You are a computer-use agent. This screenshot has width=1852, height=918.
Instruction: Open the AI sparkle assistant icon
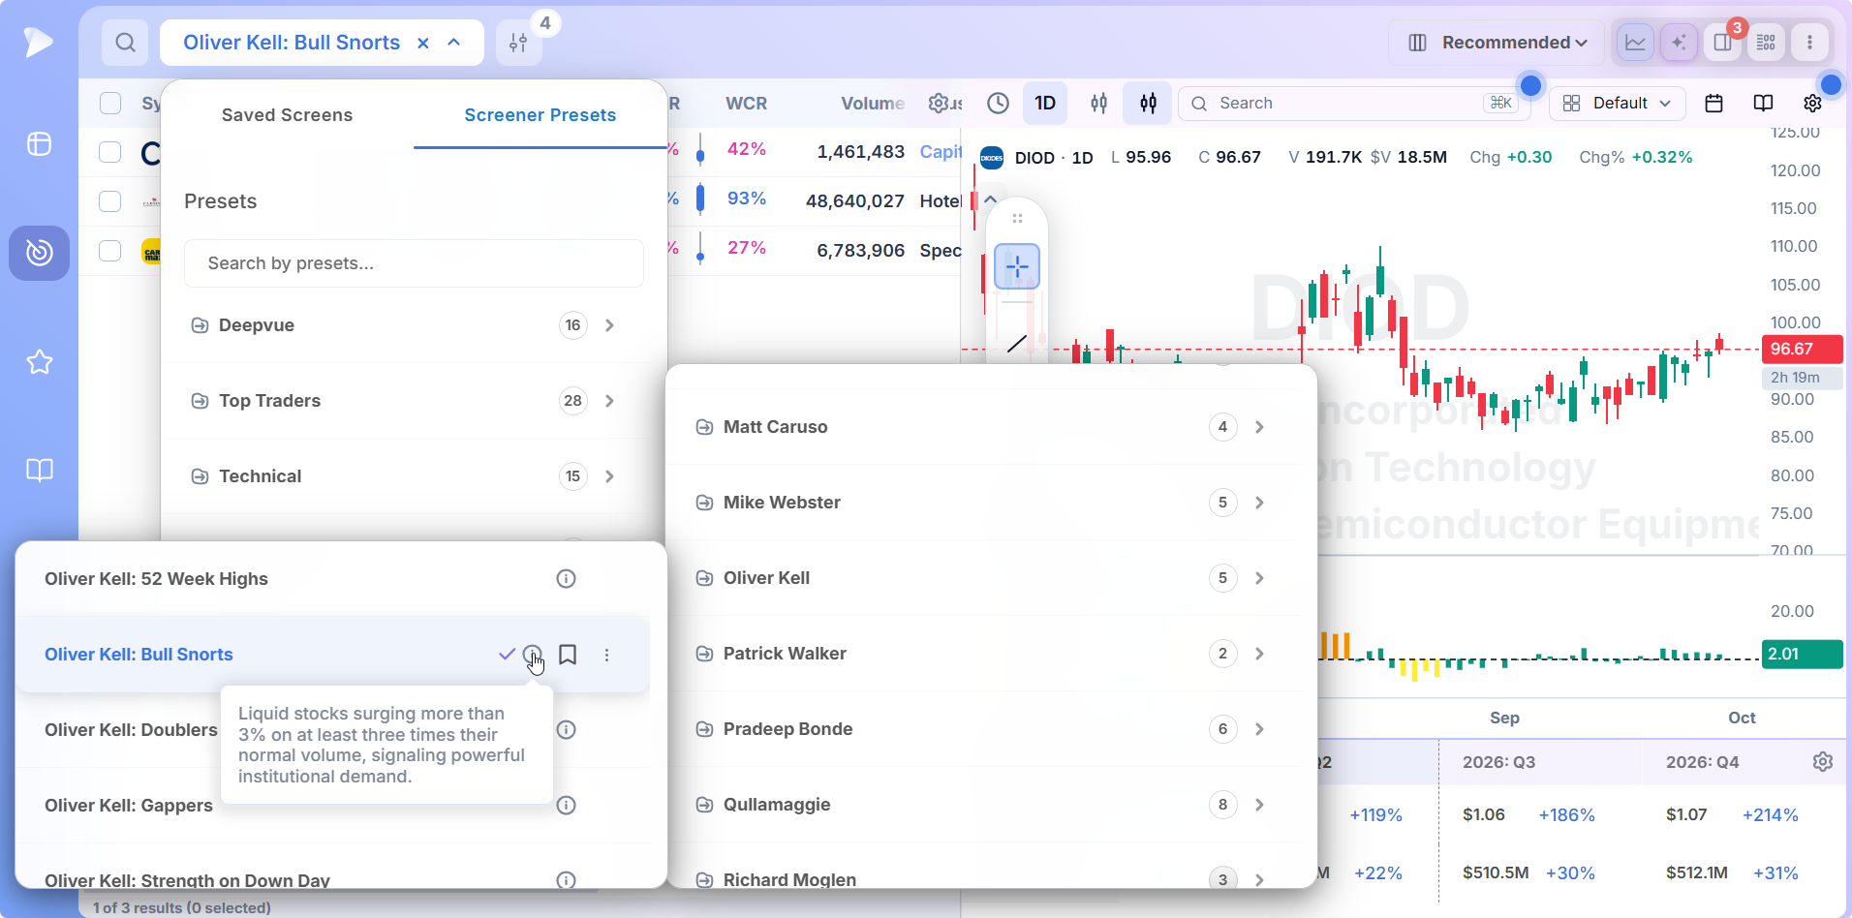pyautogui.click(x=1679, y=43)
